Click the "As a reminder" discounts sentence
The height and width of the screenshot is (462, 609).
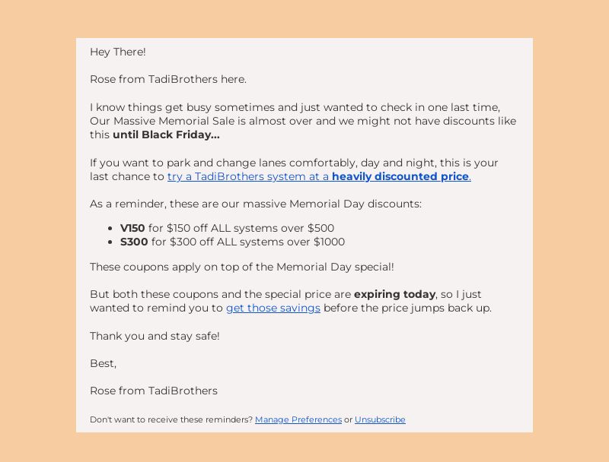coord(256,204)
